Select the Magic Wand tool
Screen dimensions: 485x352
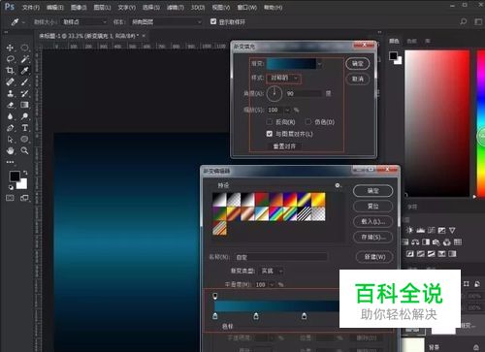[25, 59]
